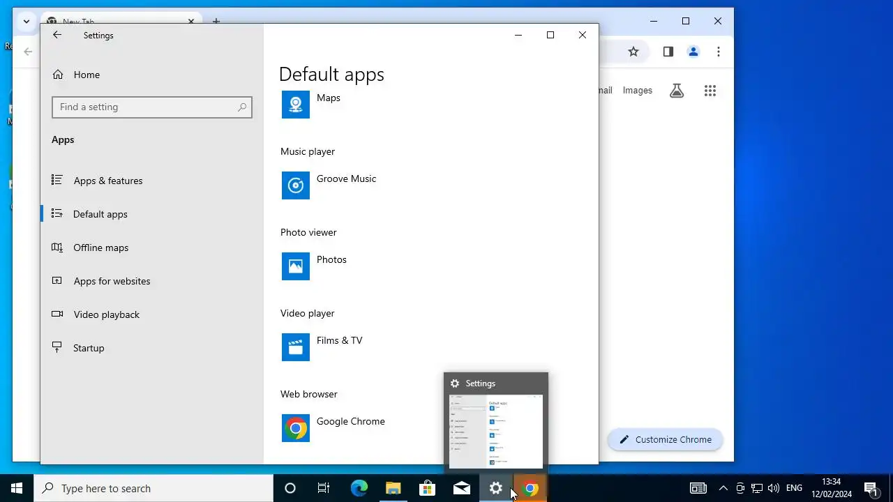Open Chrome profile avatar
The width and height of the screenshot is (893, 502).
[x=693, y=52]
